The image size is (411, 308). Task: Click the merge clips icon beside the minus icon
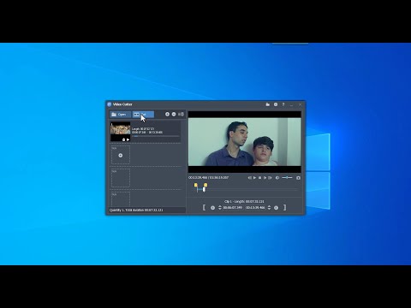point(181,114)
